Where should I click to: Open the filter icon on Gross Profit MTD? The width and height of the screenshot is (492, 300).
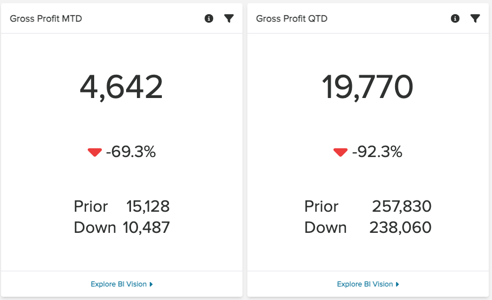229,18
